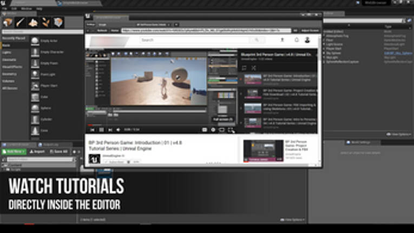The image size is (414, 233).
Task: Click the Sphere shape icon
Action: 35,108
